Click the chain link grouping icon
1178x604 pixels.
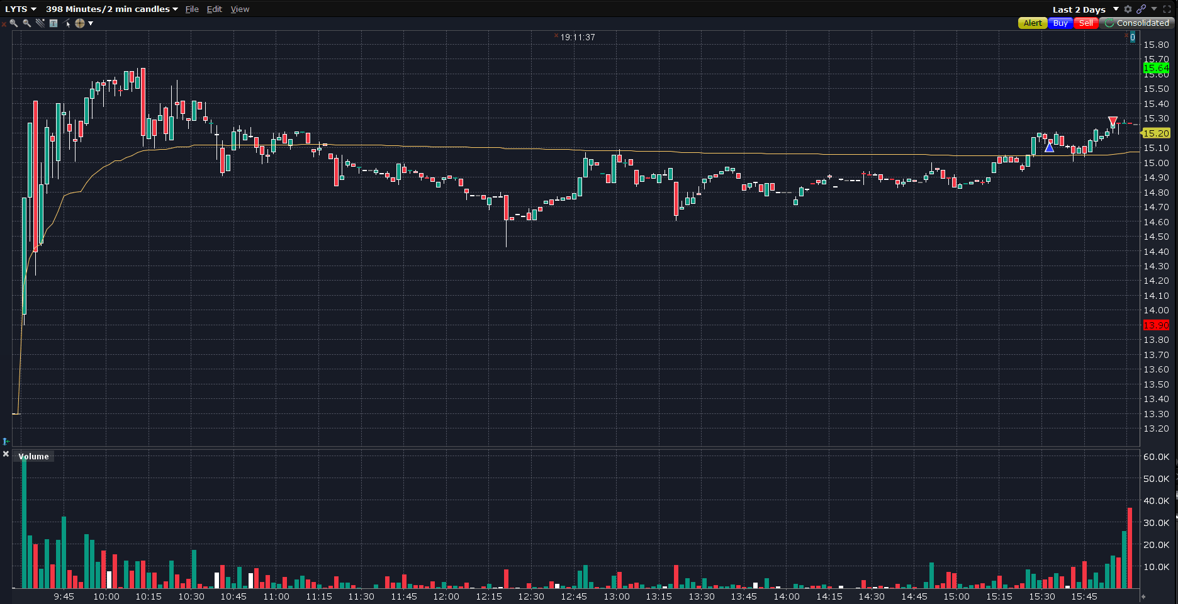1141,9
